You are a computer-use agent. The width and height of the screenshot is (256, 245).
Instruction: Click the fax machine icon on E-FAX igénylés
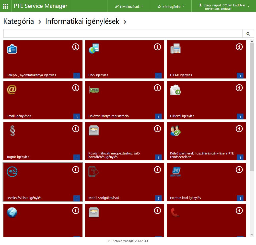[176, 49]
